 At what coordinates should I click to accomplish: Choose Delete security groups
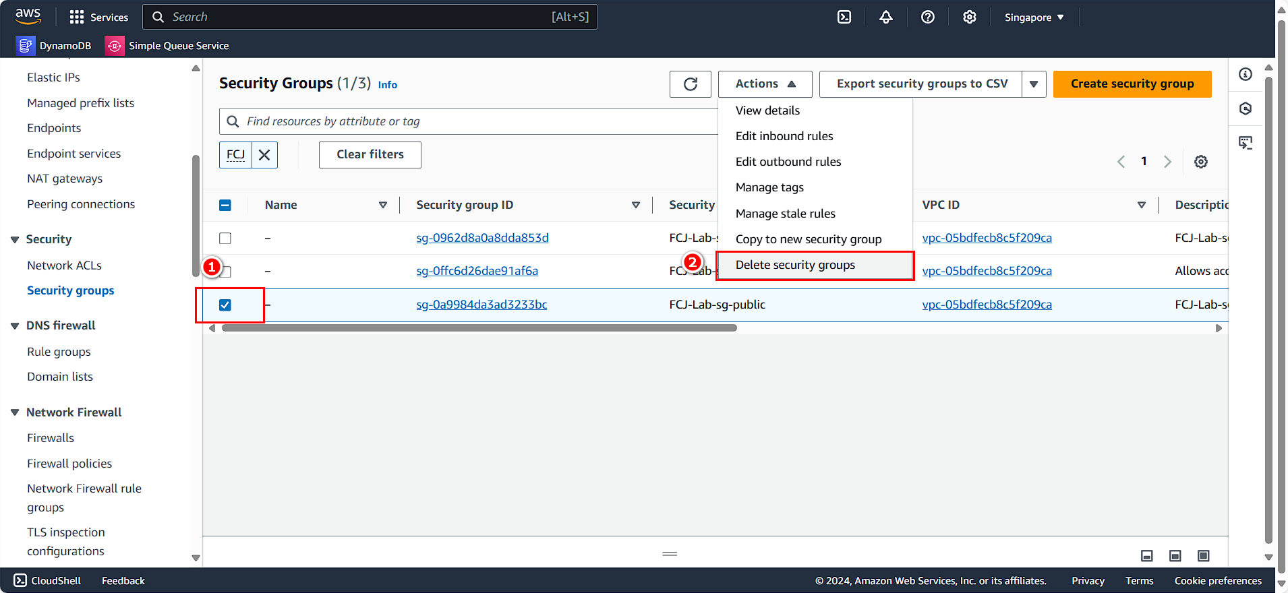815,265
